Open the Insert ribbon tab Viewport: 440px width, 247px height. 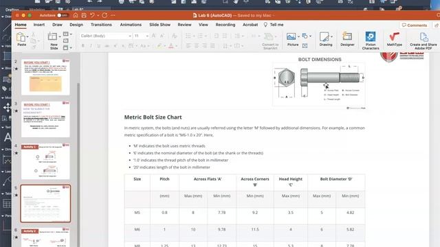[x=39, y=25]
